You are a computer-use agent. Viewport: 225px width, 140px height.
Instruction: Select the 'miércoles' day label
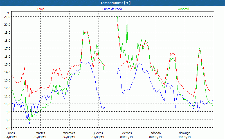coord(69,133)
